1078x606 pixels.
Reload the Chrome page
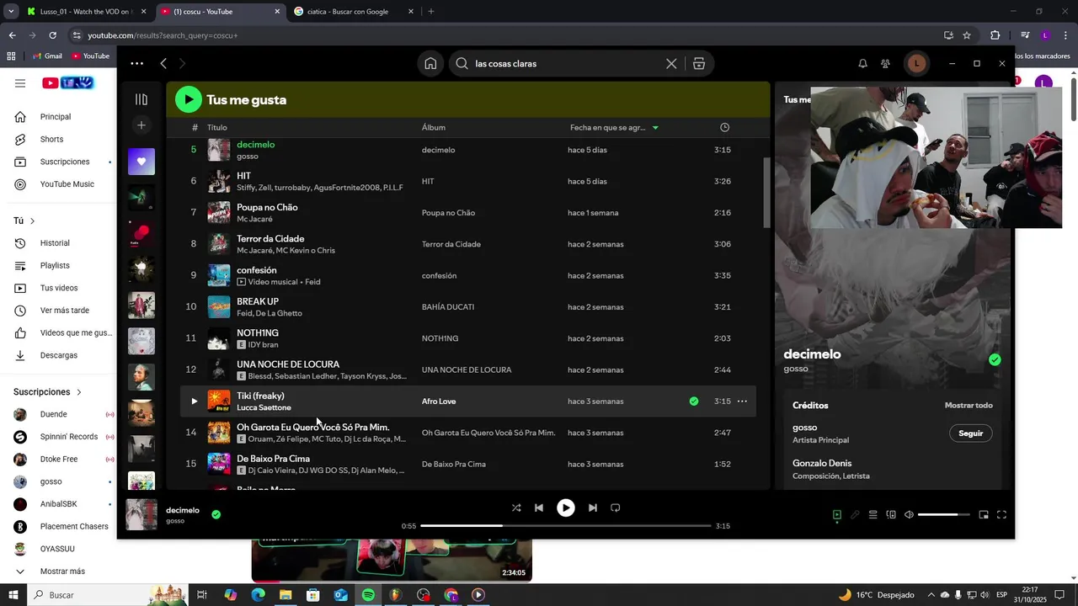52,35
